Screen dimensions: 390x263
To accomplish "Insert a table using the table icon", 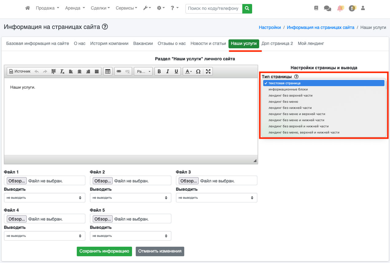I will click(107, 71).
